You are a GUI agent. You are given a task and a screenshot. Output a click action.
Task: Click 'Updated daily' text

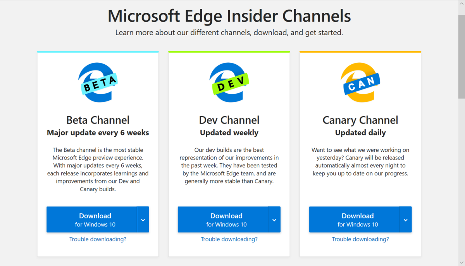tap(360, 133)
